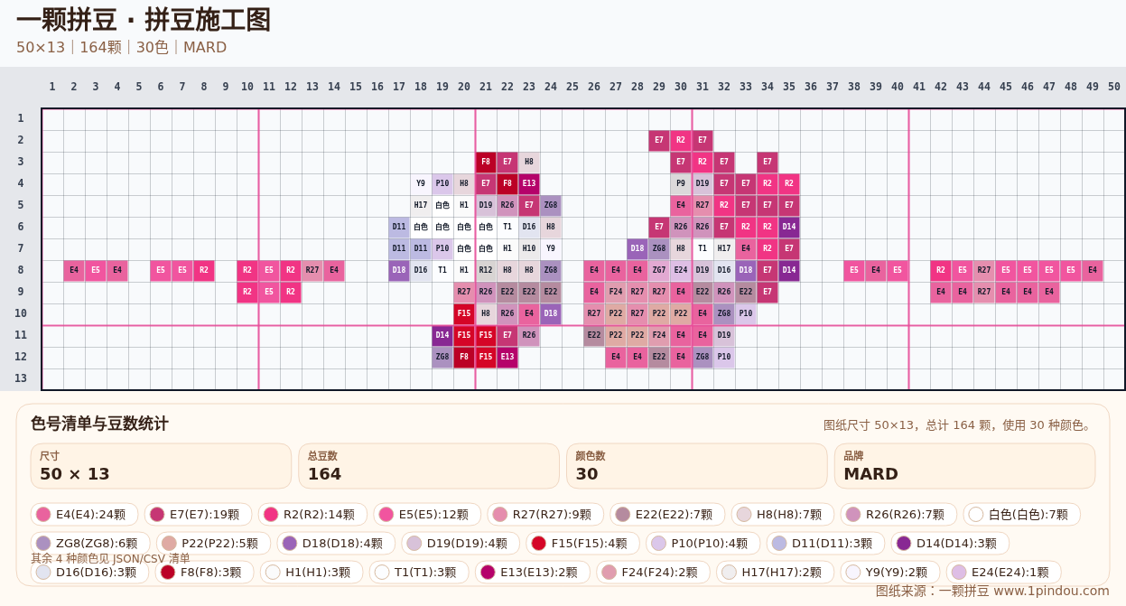This screenshot has width=1126, height=606.
Task: Click the 色号清单与豆数统计 heading
Action: 99,424
